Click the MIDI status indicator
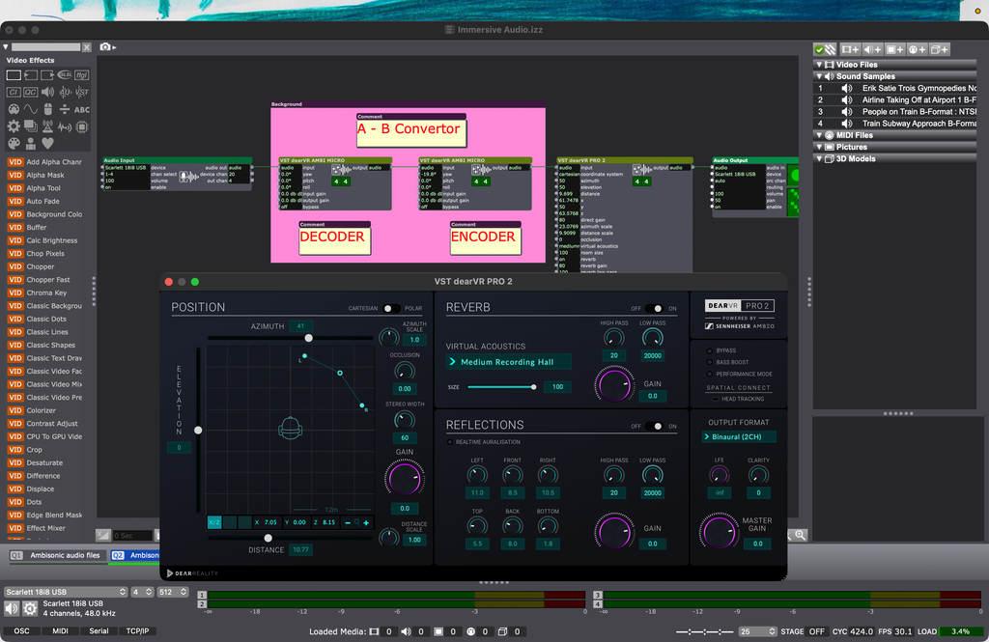This screenshot has height=642, width=989. (61, 631)
